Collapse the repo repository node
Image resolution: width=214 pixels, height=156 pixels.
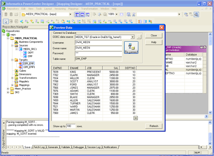pyautogui.click(x=4, y=35)
